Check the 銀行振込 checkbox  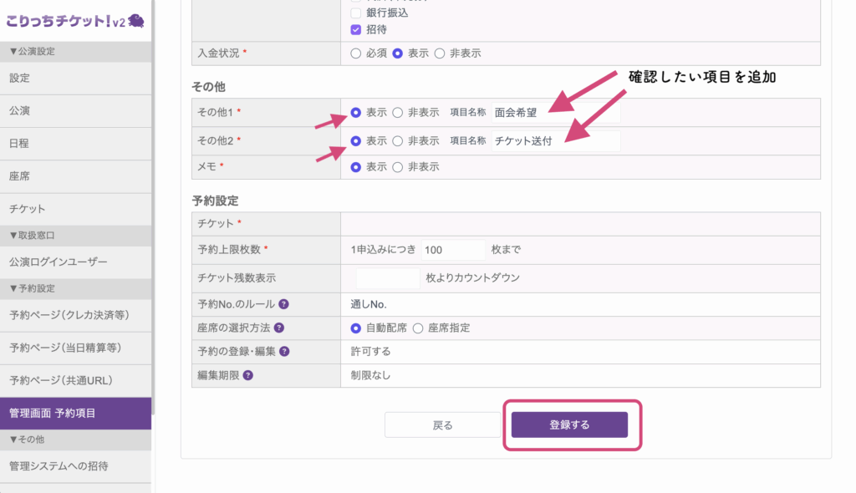(356, 13)
